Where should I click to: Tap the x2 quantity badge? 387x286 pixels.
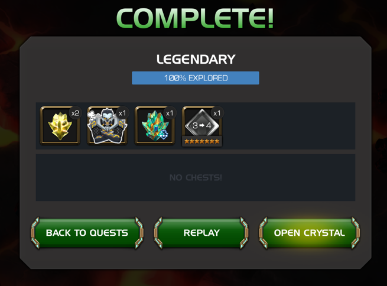tap(75, 113)
